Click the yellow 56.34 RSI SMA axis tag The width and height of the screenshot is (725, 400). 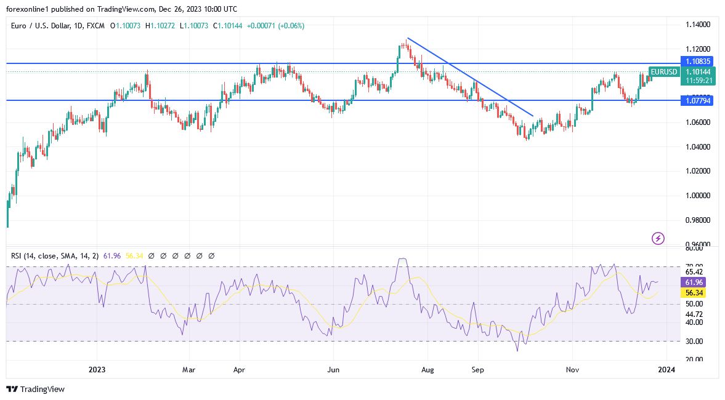click(x=694, y=294)
